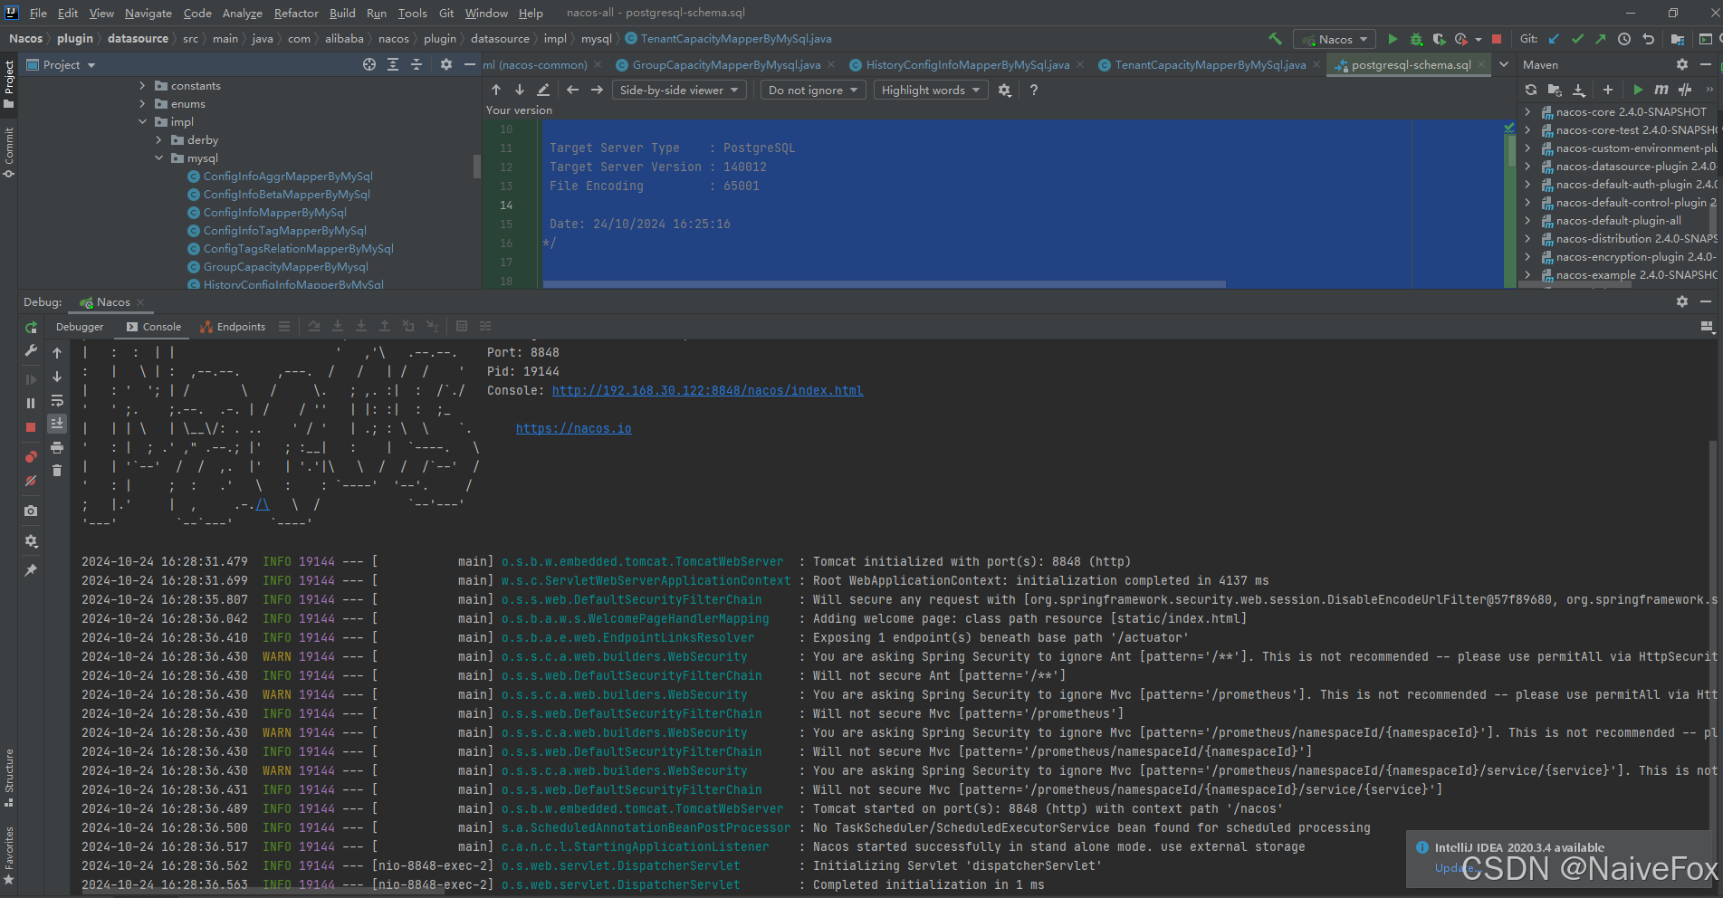This screenshot has width=1723, height=898.
Task: Start debugging with the Debug icon
Action: tap(1416, 39)
